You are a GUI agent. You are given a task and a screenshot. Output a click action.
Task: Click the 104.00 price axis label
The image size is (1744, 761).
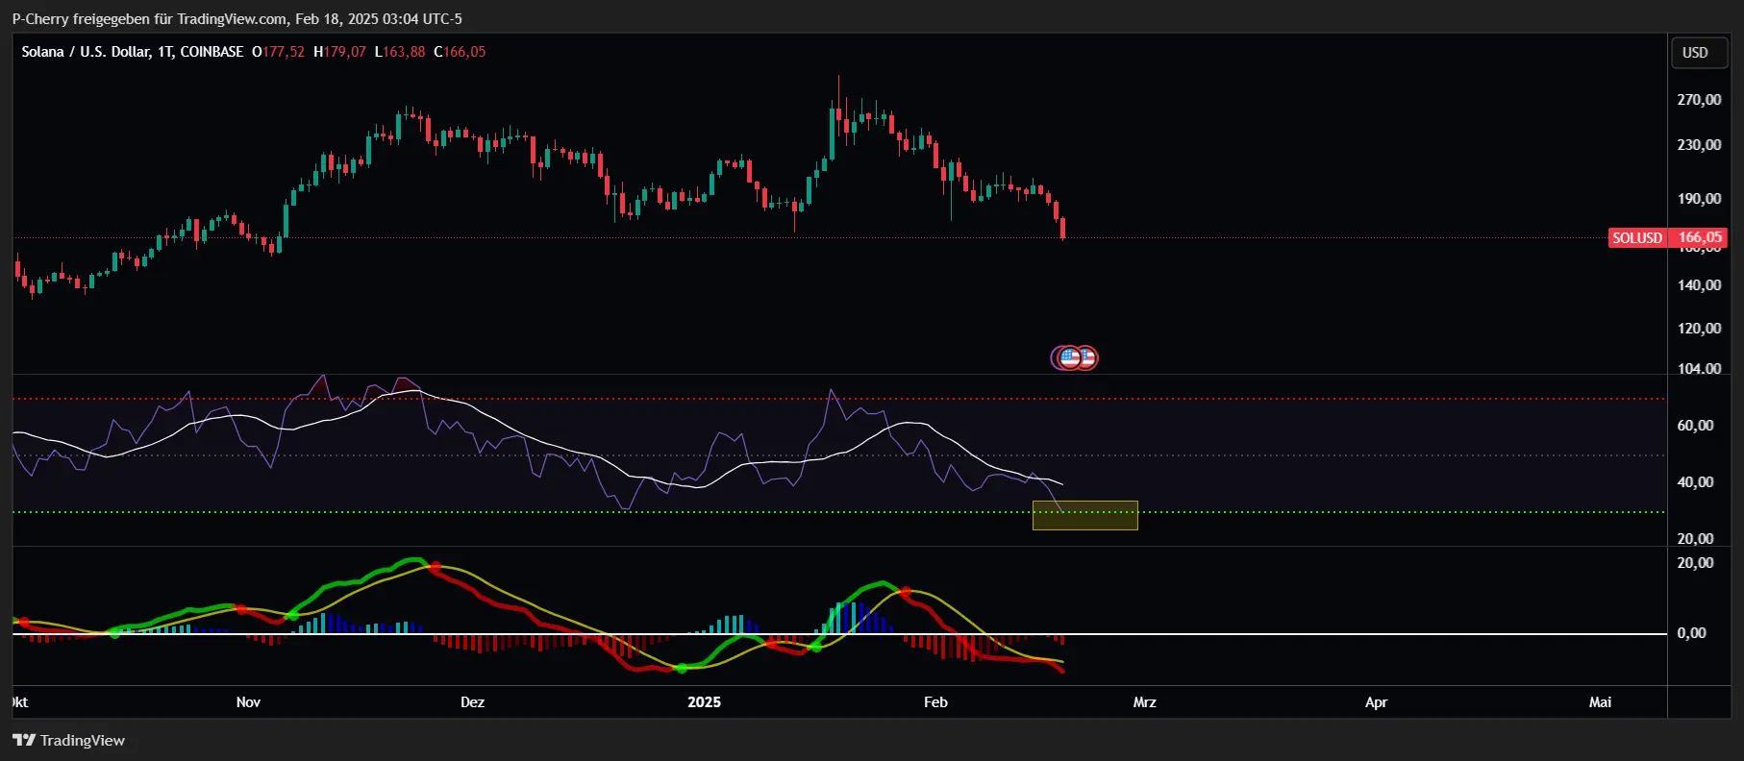[x=1699, y=369]
